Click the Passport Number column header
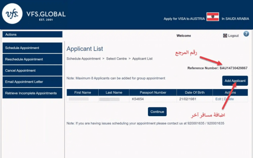Viewport: 253px width, 158px height. pos(153,93)
